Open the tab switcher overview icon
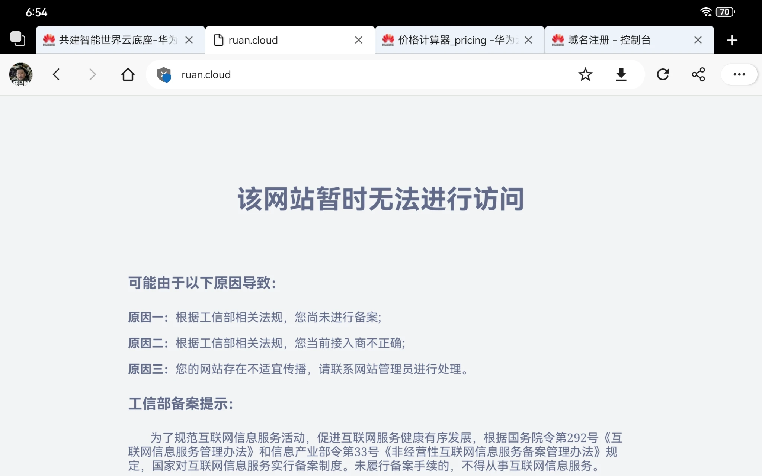 (17, 39)
